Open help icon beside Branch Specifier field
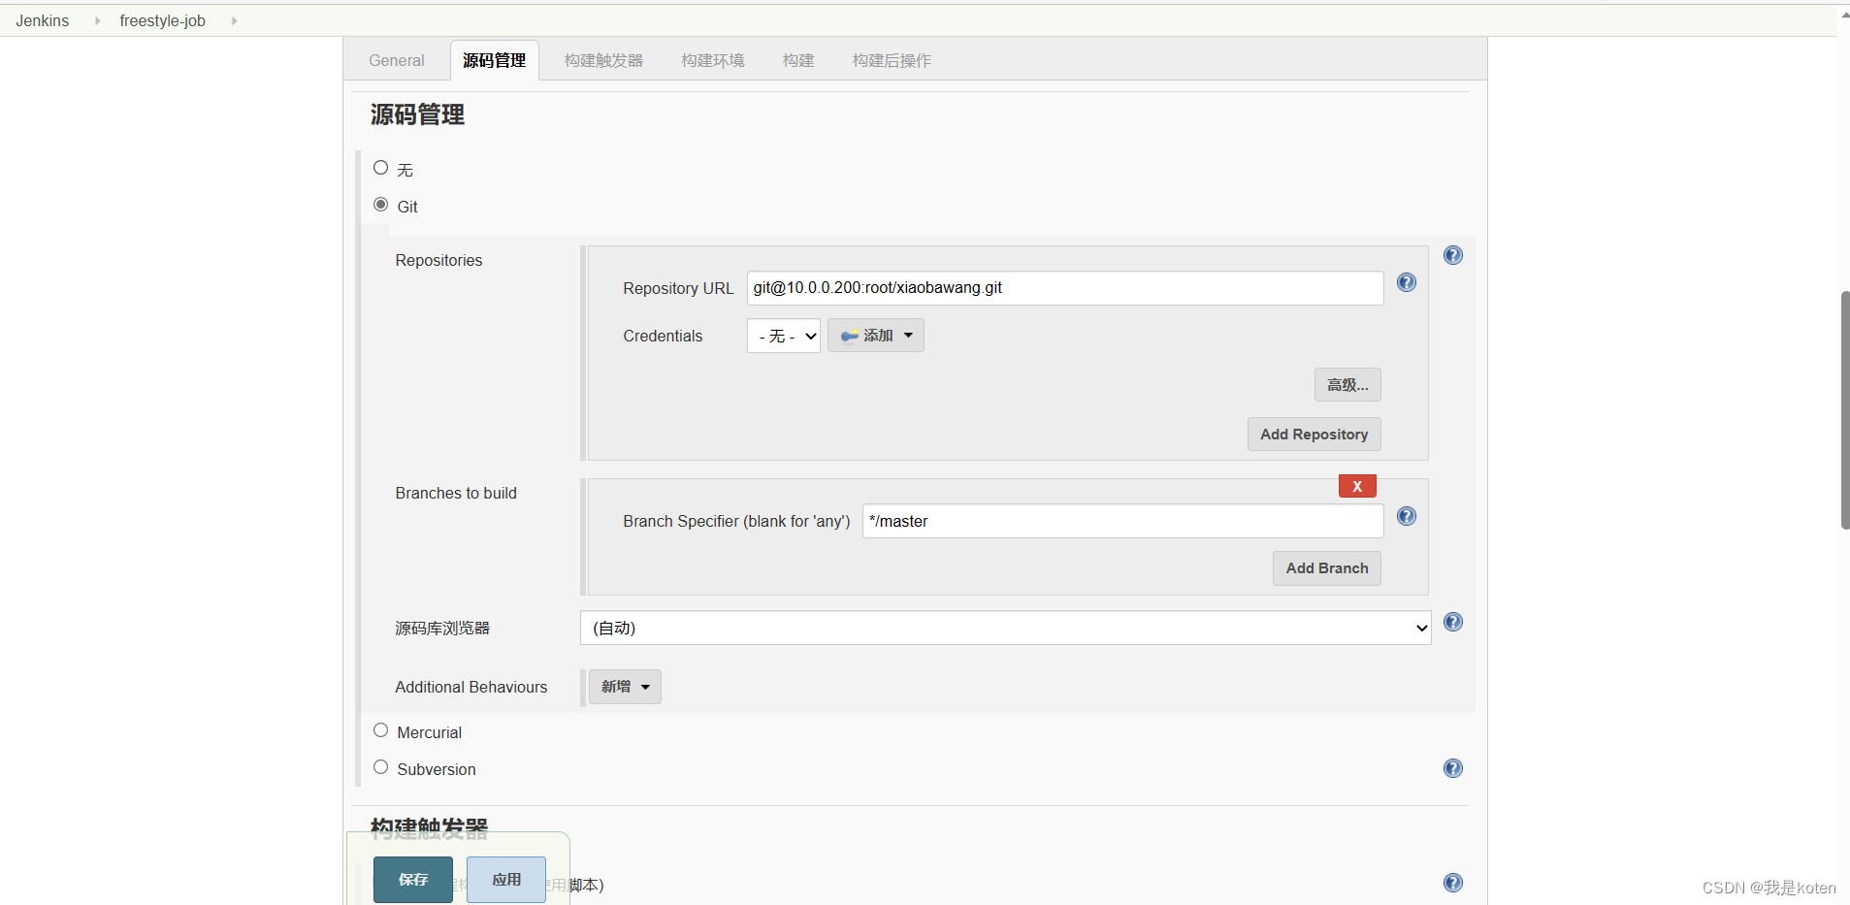This screenshot has height=905, width=1850. (1406, 516)
